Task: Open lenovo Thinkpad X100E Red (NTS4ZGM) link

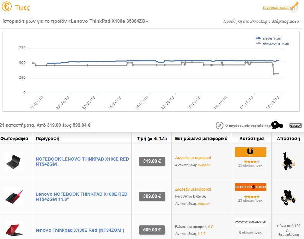Action: (x=80, y=230)
